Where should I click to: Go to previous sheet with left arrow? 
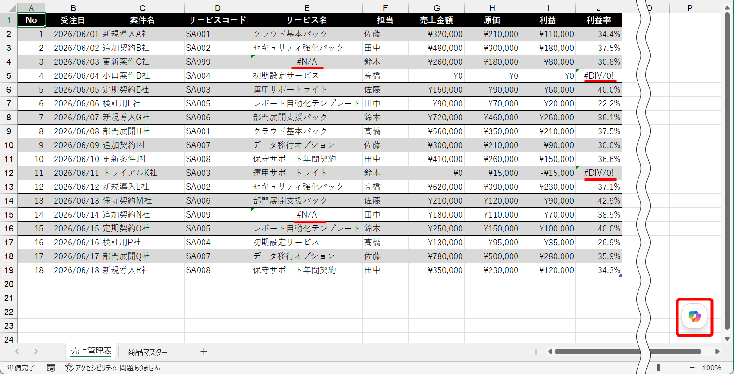tap(17, 351)
